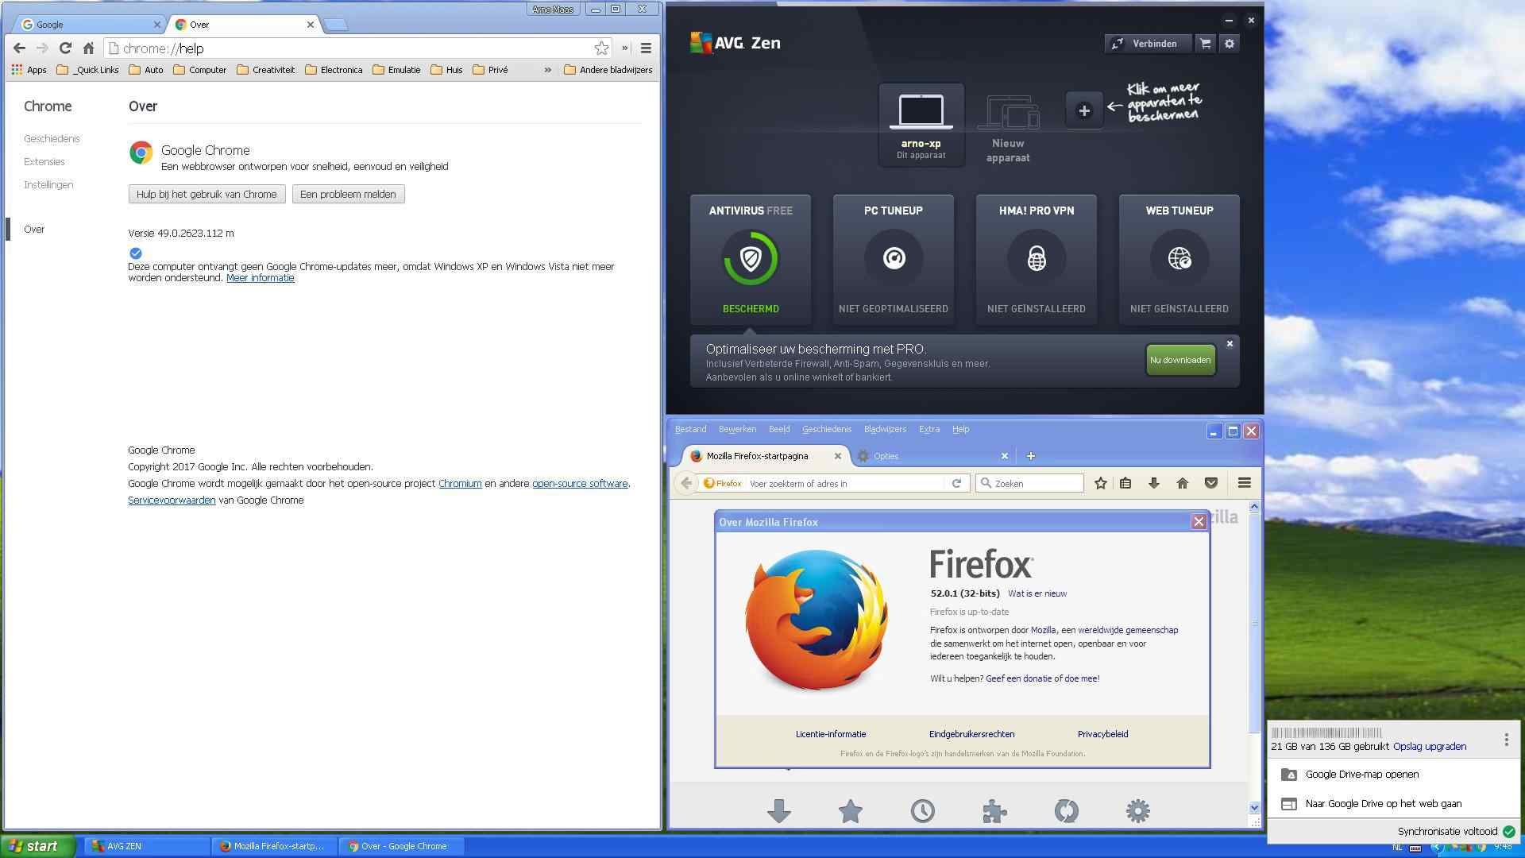Image resolution: width=1525 pixels, height=858 pixels.
Task: Open the Firefox hamburger menu
Action: click(x=1245, y=483)
